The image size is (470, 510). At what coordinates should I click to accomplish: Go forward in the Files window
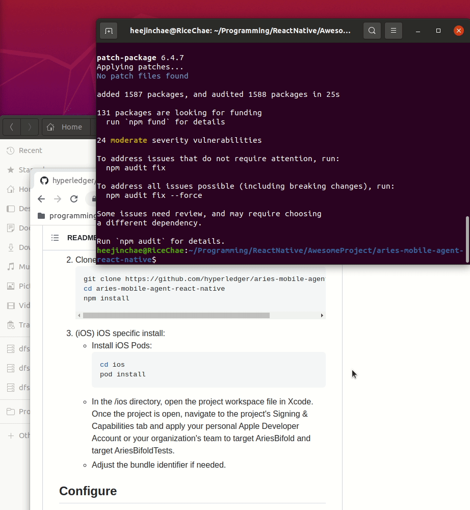pos(30,127)
